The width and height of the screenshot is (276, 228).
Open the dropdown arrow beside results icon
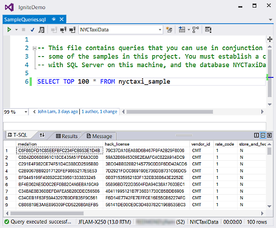coord(189,30)
